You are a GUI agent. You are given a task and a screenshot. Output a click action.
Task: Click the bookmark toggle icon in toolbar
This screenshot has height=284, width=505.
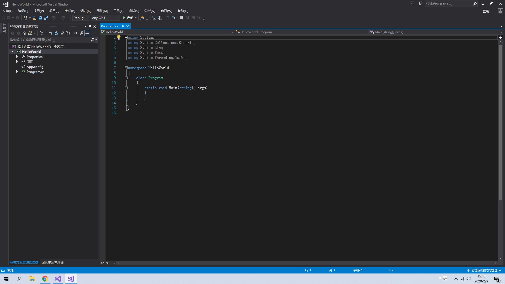[181, 18]
